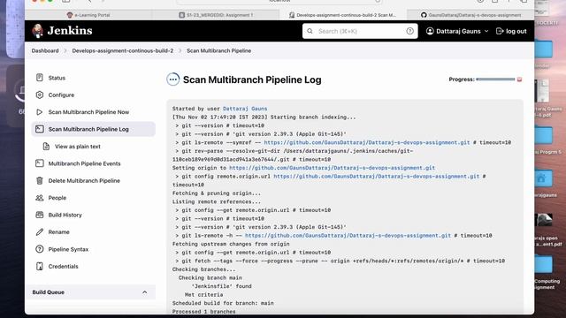Click the Rename pencil icon
The width and height of the screenshot is (566, 318).
tap(40, 231)
